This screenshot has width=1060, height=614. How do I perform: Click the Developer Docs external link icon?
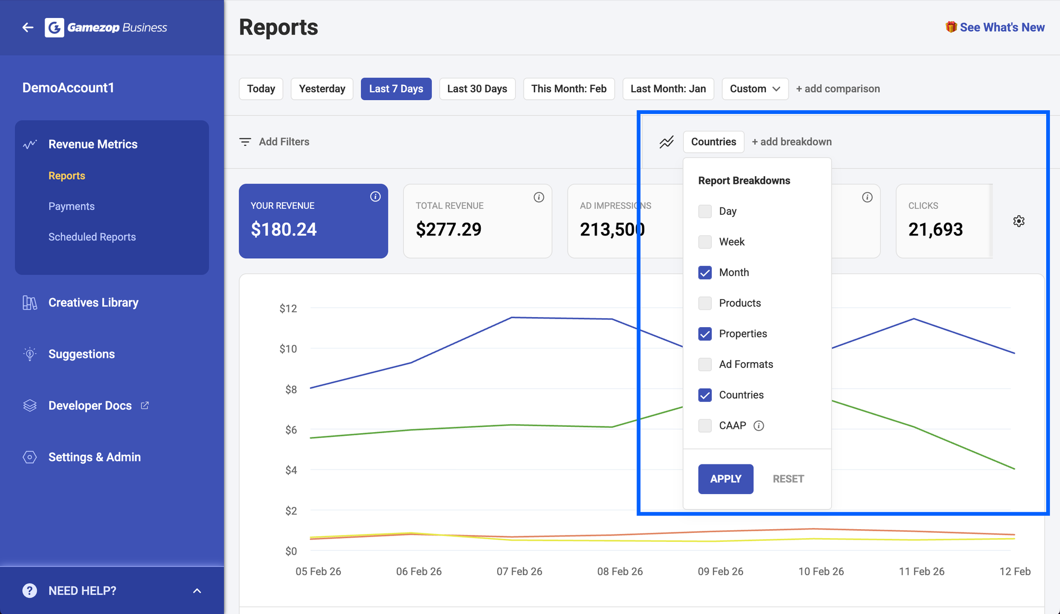[145, 406]
